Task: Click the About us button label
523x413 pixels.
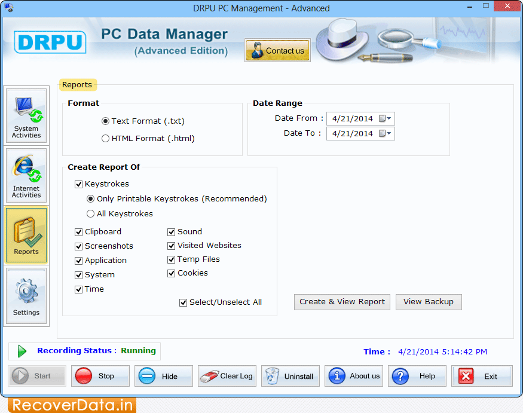Action: 365,376
